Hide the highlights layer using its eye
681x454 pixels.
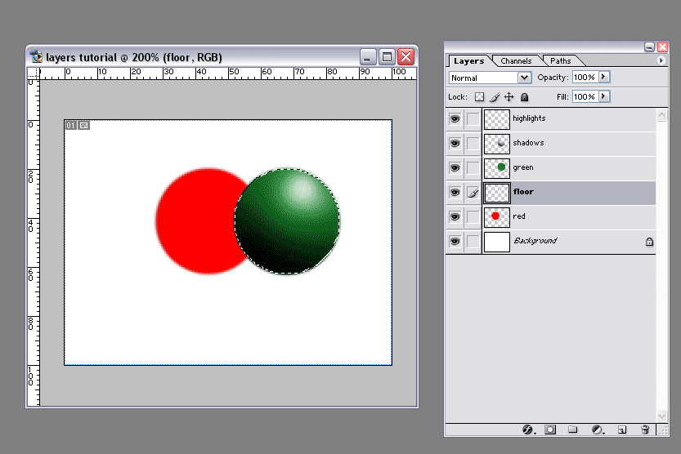[x=455, y=118]
